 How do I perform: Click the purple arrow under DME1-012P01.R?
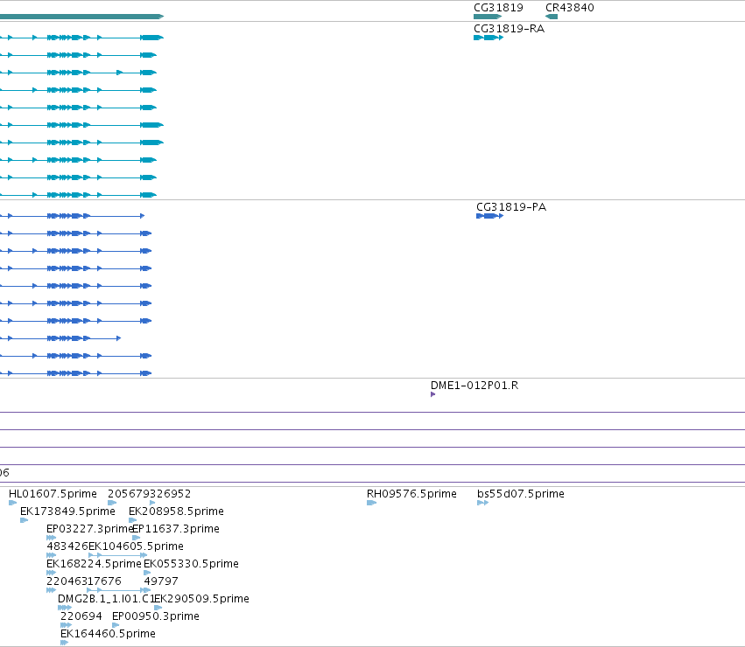(x=432, y=394)
